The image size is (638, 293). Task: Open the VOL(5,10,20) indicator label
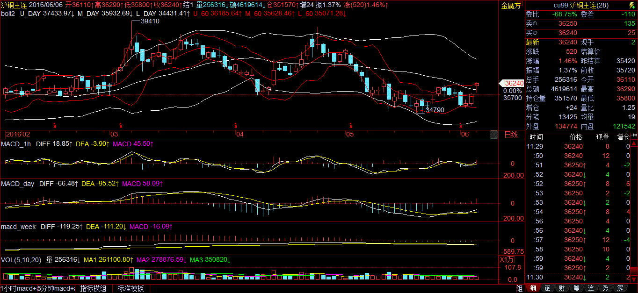(x=21, y=259)
